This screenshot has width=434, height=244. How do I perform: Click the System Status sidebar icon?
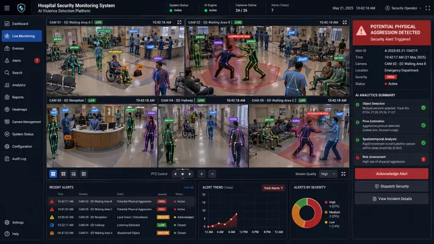pos(7,134)
